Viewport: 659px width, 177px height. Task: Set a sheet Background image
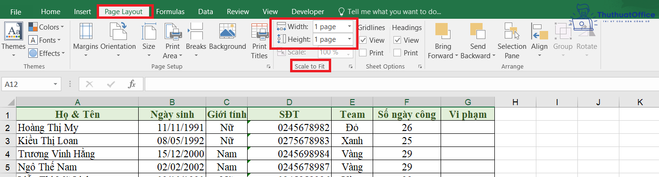(x=227, y=37)
